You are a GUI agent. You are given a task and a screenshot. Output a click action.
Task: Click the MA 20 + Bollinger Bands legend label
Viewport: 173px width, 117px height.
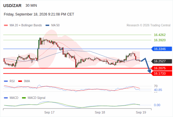tap(26, 25)
